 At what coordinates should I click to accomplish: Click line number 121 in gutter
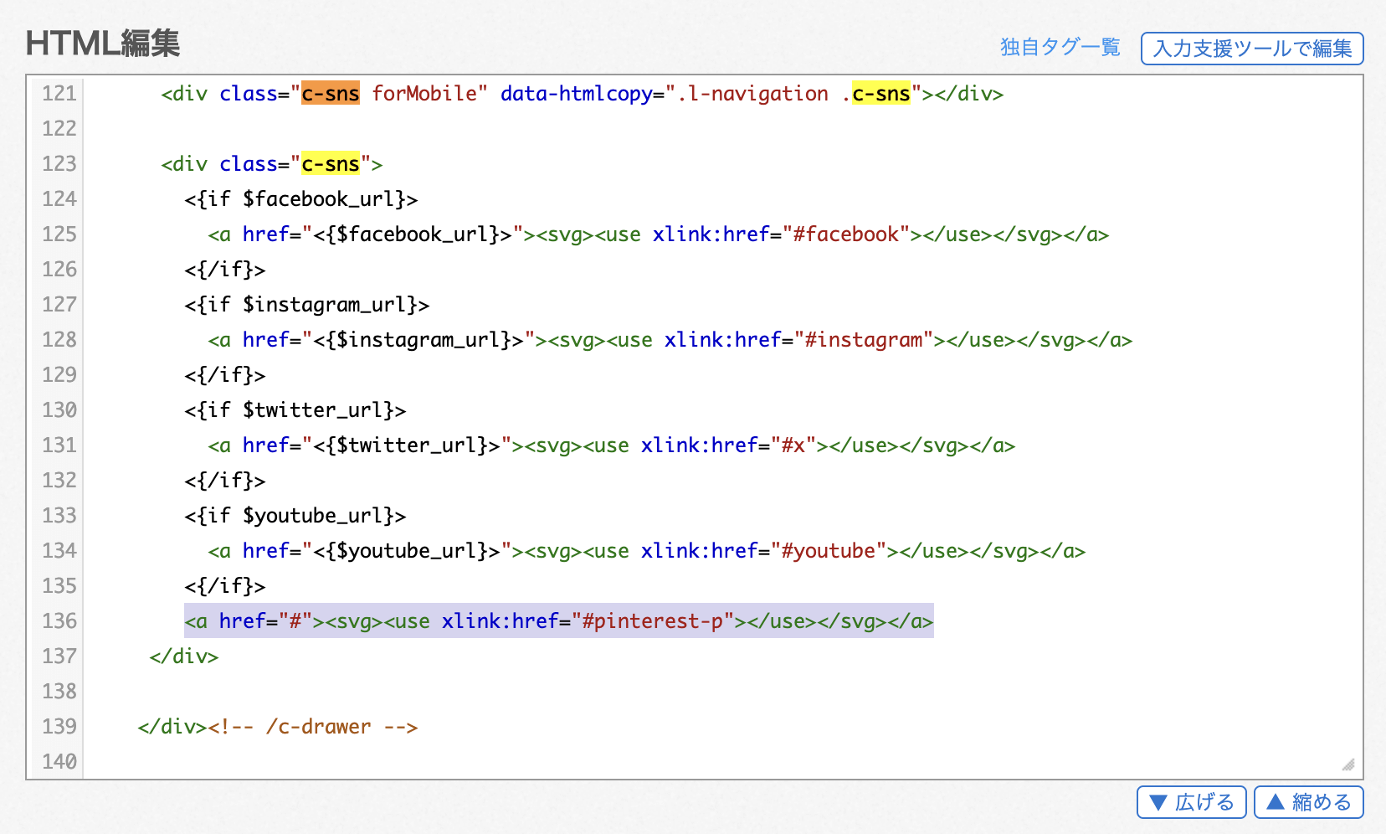coord(59,94)
